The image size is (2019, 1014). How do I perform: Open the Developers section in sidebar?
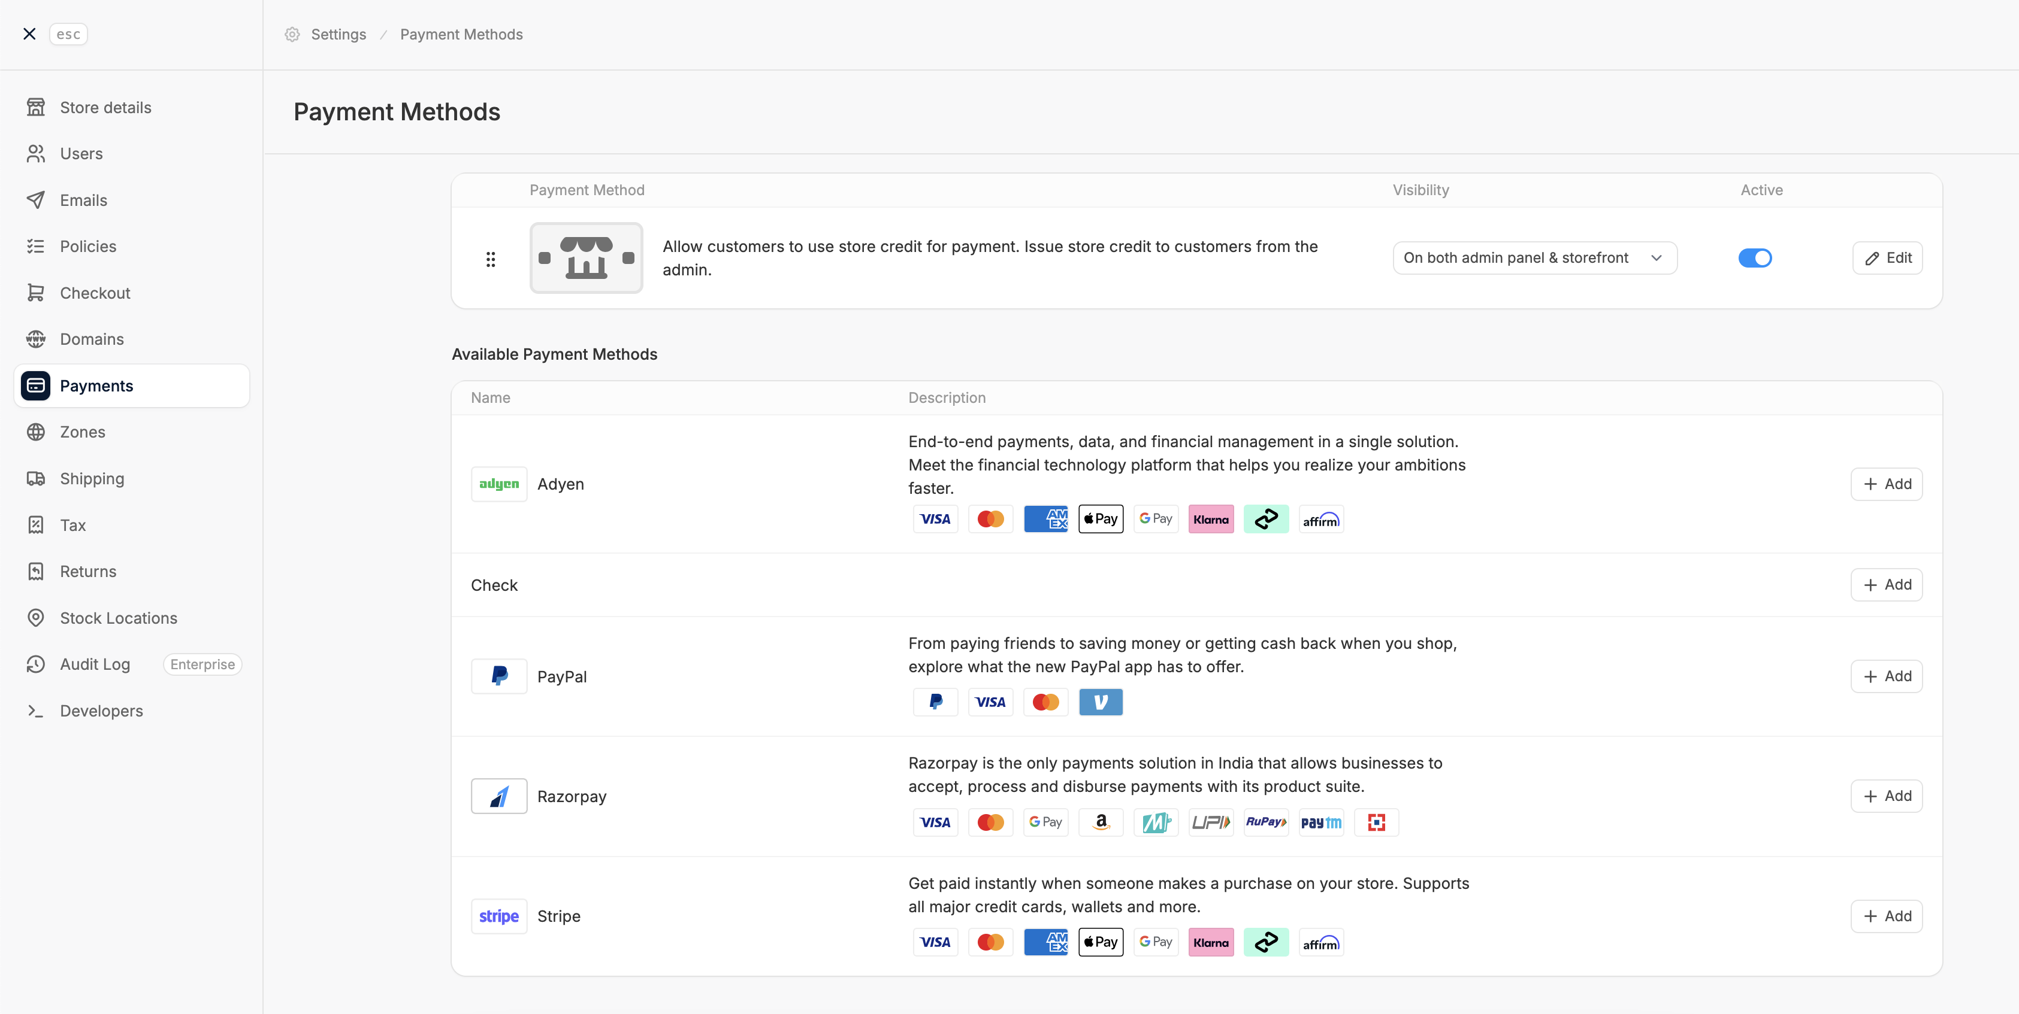point(101,711)
